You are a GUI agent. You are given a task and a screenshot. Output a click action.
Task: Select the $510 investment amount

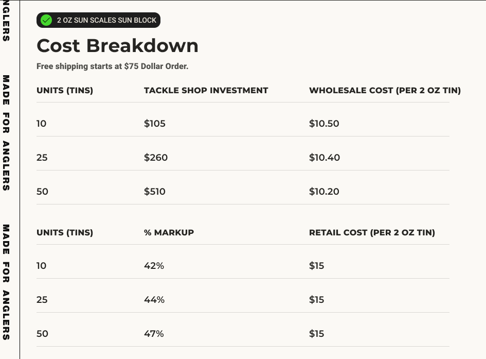[155, 192]
